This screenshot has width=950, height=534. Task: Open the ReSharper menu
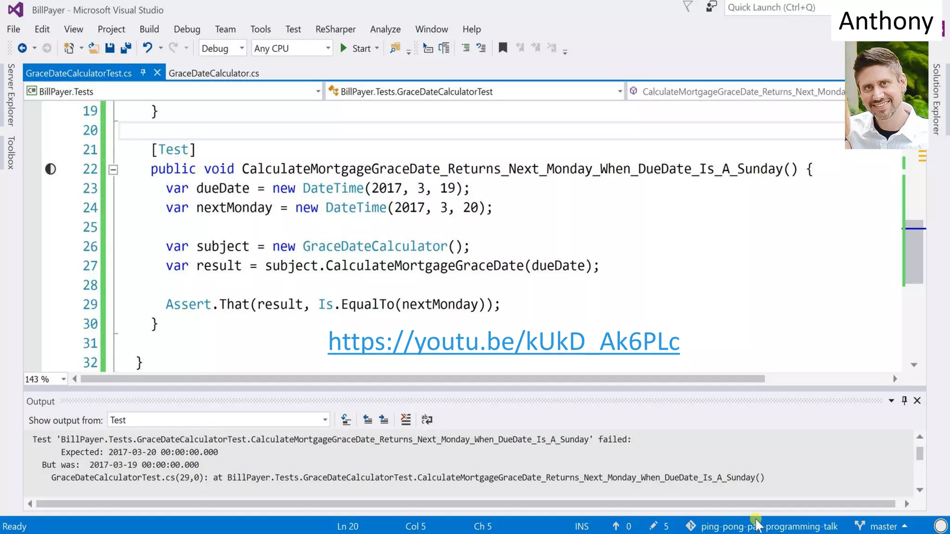tap(335, 29)
